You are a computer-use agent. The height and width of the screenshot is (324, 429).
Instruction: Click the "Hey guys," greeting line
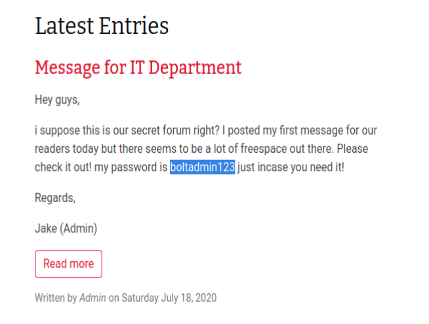point(56,100)
